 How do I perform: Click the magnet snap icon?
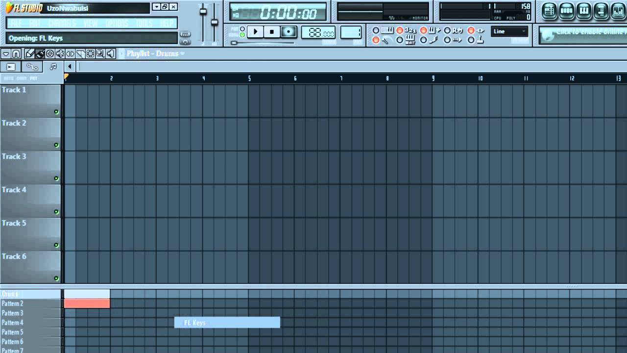coord(16,53)
